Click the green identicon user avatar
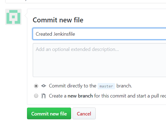The width and height of the screenshot is (166, 128). 13,17
